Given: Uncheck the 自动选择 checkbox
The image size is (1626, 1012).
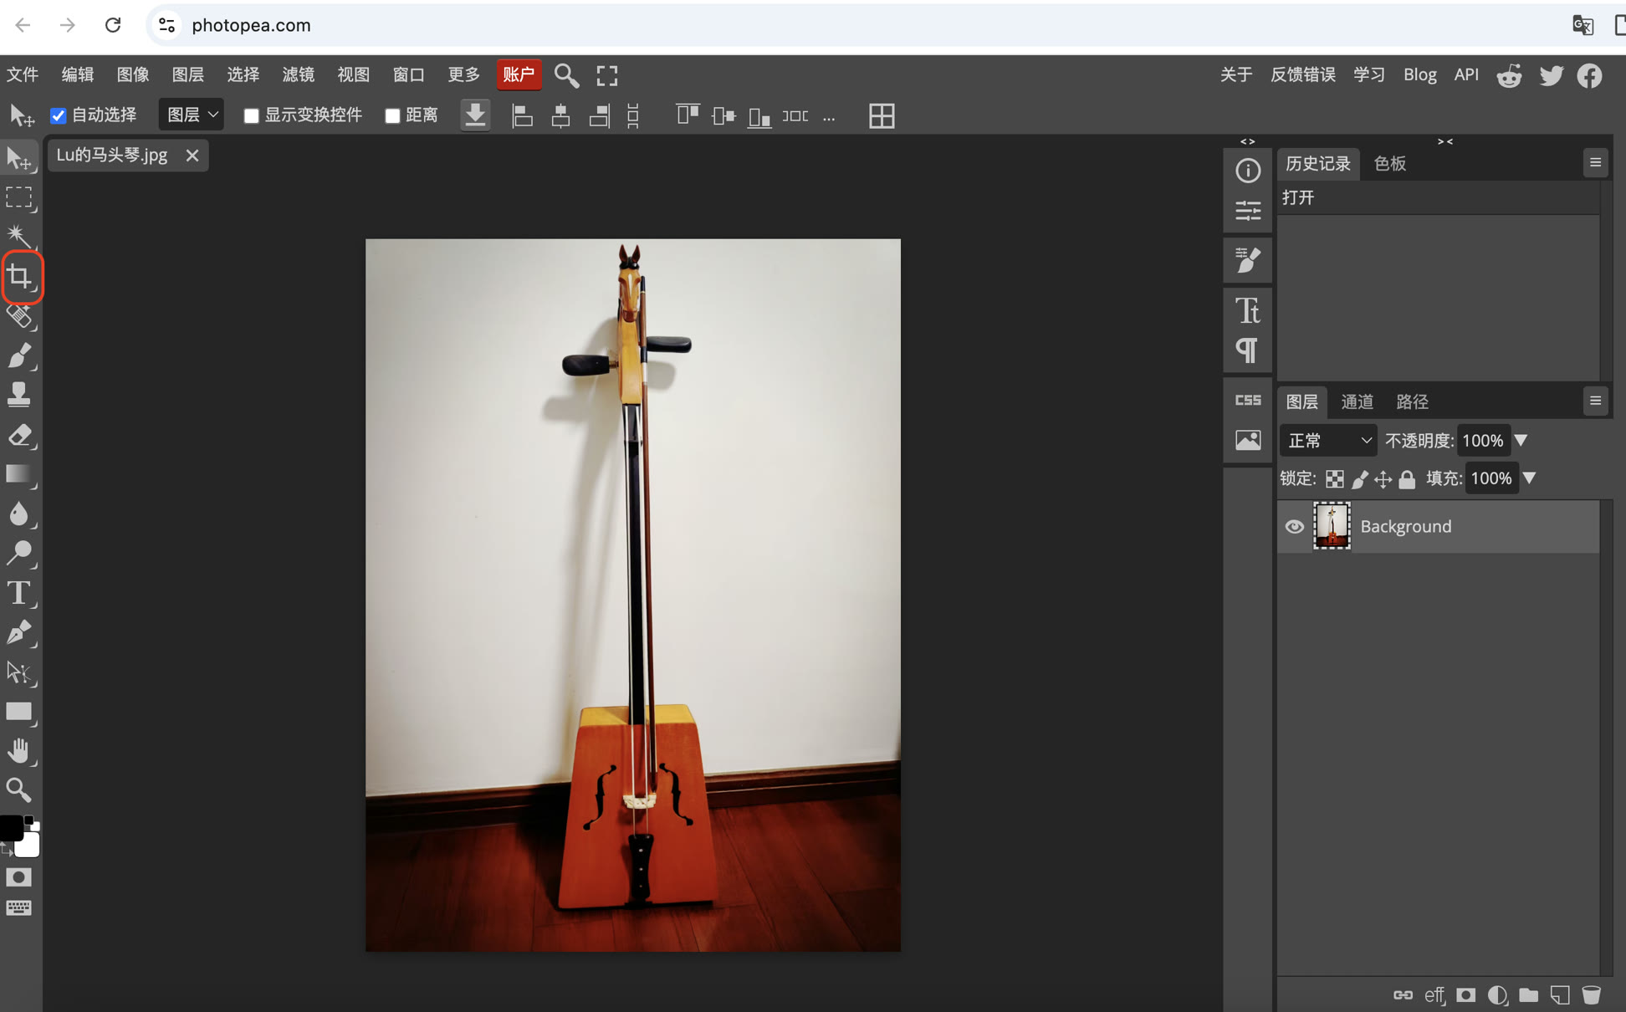Looking at the screenshot, I should 58,115.
